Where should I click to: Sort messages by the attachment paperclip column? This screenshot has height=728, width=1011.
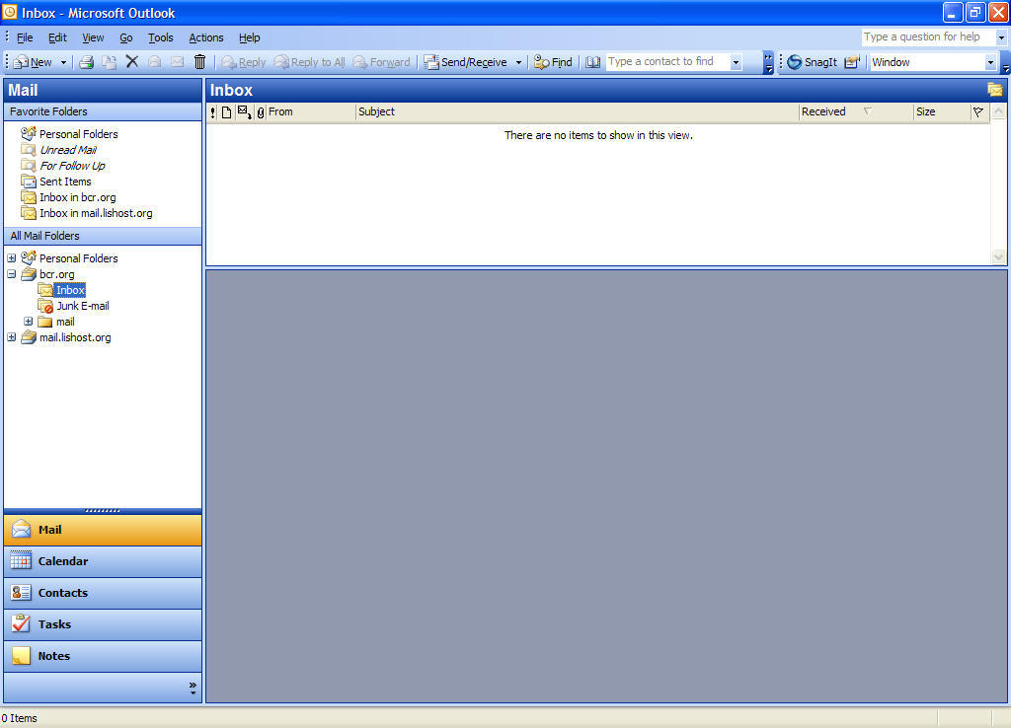click(261, 112)
